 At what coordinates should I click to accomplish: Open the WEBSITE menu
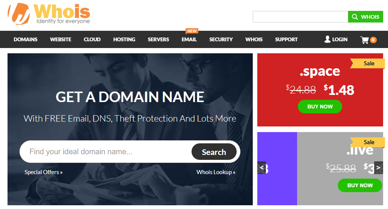coord(60,39)
